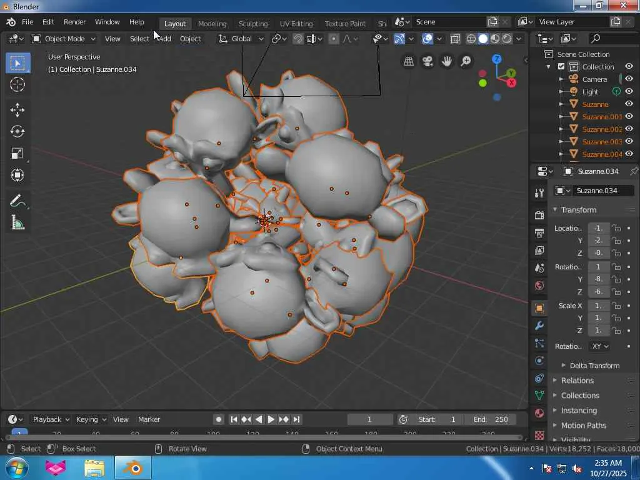Choose the Annotate pencil tool
The image size is (640, 480).
click(17, 201)
